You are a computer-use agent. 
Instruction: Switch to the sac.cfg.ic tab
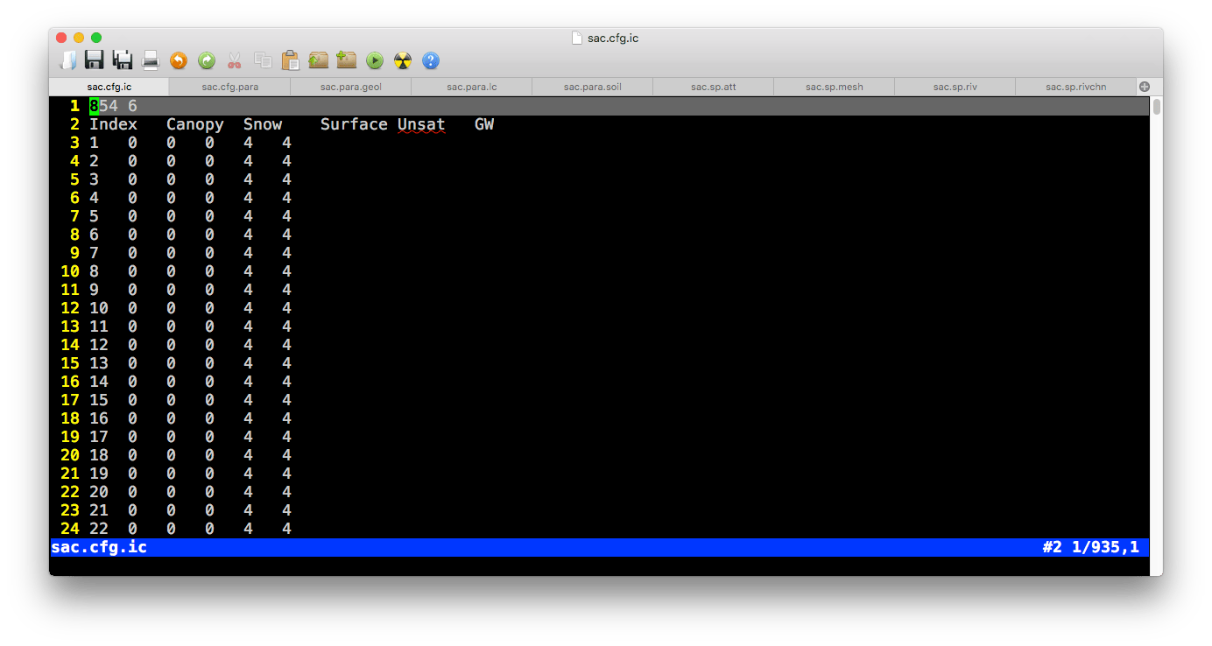tap(109, 87)
